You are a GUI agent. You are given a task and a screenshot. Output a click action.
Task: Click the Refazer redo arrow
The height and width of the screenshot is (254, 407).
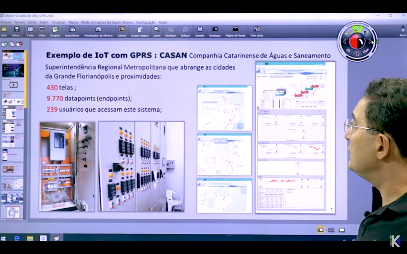(185, 31)
